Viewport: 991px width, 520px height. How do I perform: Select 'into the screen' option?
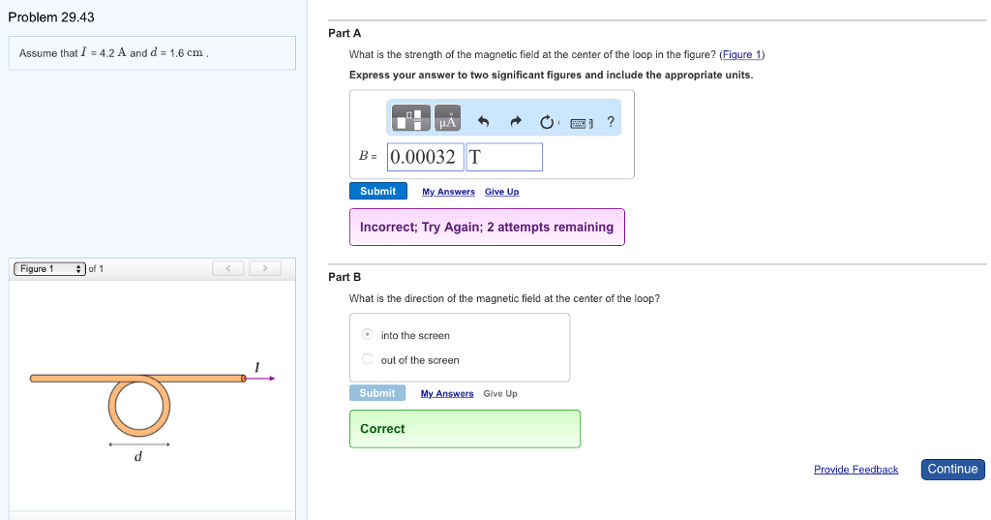click(x=367, y=334)
